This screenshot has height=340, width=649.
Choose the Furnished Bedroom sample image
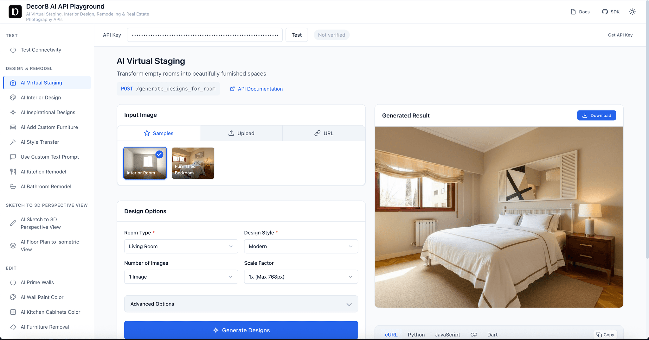point(193,163)
